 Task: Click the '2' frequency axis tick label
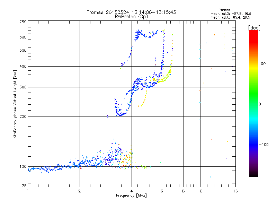click(x=80, y=191)
